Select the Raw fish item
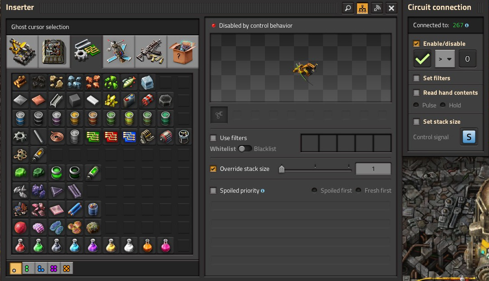Viewport: 489px width, 281px height. tap(129, 82)
